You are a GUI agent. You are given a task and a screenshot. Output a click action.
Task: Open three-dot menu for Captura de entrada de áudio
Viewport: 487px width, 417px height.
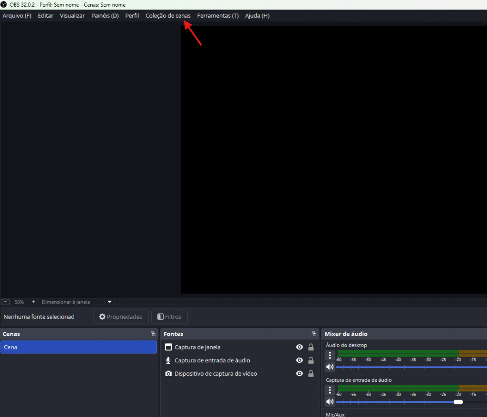click(x=330, y=390)
